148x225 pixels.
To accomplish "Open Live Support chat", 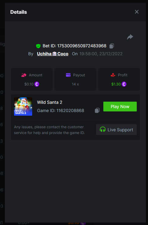I will [x=116, y=130].
